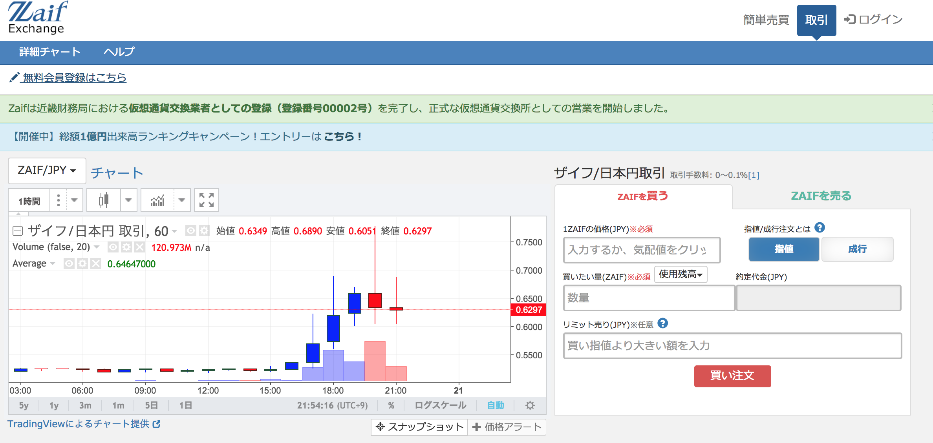Viewport: 933px width, 443px height.
Task: Open the interval options dots menu
Action: (x=59, y=200)
